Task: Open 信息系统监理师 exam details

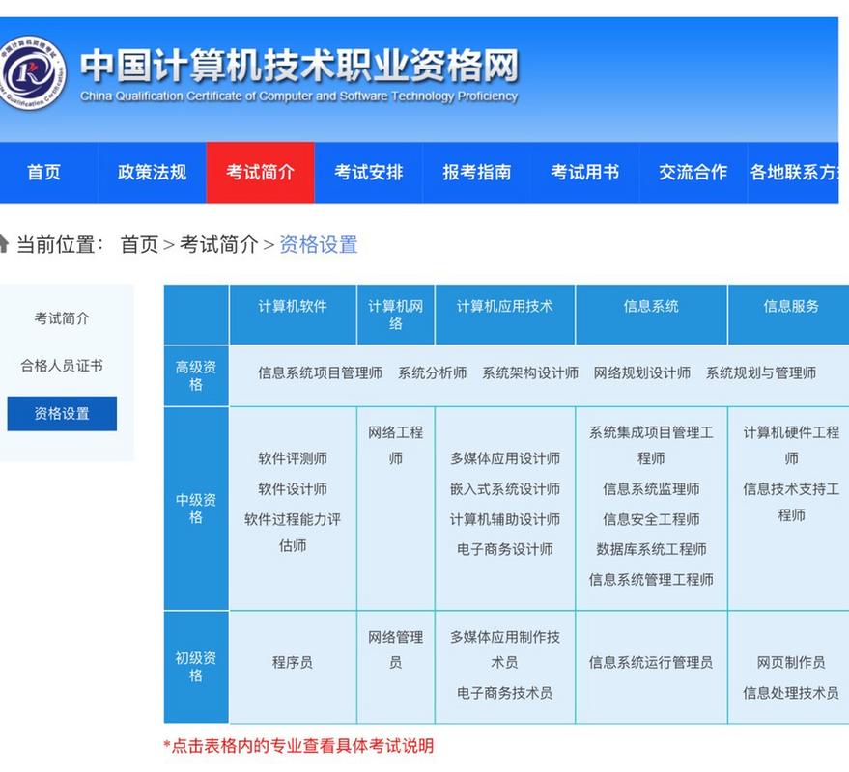Action: pos(651,489)
